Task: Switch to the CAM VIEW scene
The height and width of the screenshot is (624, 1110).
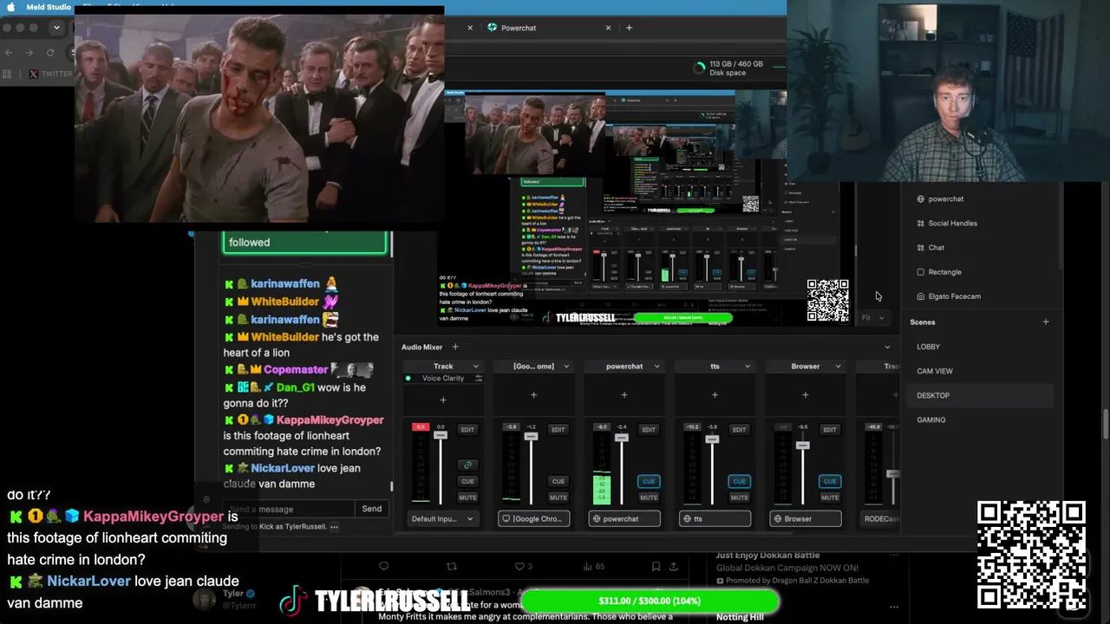Action: (982, 371)
